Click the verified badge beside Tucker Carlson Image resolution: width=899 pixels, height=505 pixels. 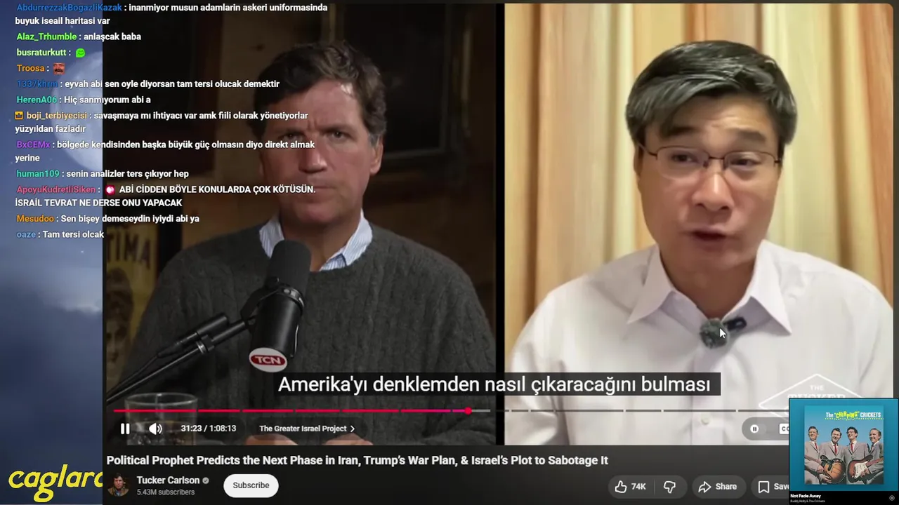[x=206, y=480]
